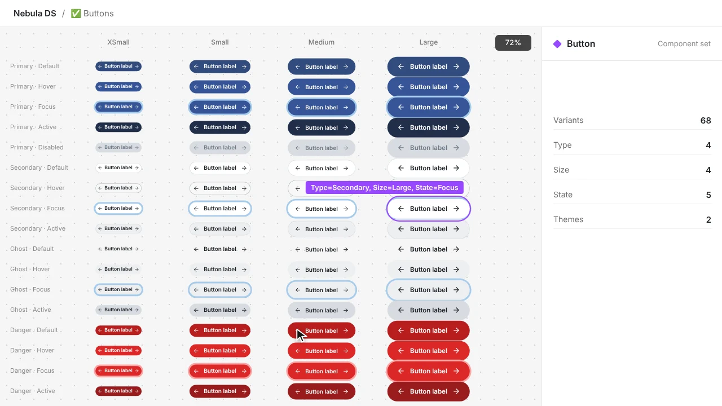This screenshot has height=406, width=722.
Task: Select the Medium Primary Hover button variant
Action: [322, 87]
